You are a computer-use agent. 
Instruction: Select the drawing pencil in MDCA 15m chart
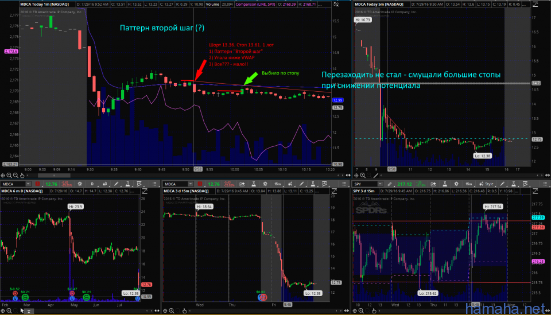point(301,184)
